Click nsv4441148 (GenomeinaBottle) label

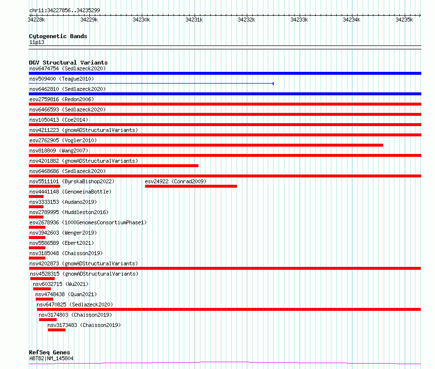[x=70, y=192]
